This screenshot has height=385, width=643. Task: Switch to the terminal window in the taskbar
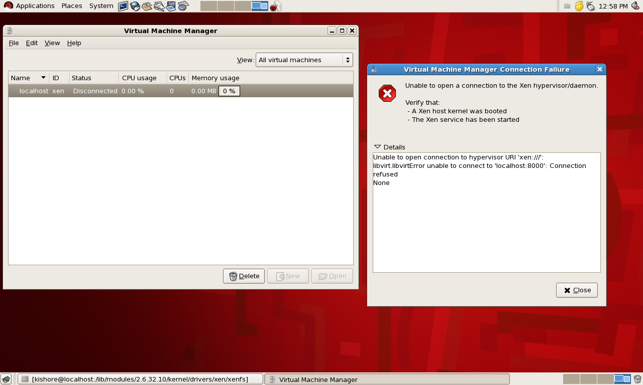(140, 379)
